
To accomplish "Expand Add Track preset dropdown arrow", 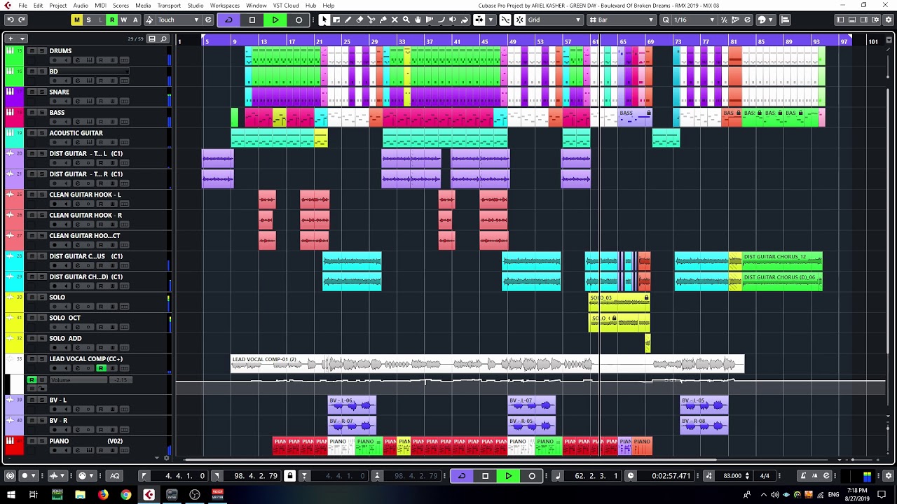I will point(22,38).
